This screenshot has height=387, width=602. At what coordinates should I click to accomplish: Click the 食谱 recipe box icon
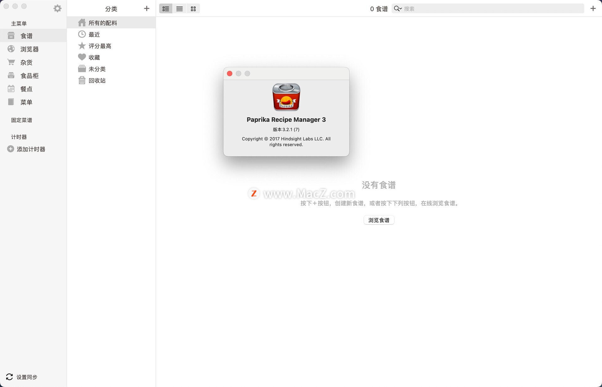pos(11,36)
